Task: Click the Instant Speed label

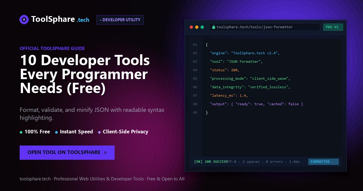Action: [76, 132]
